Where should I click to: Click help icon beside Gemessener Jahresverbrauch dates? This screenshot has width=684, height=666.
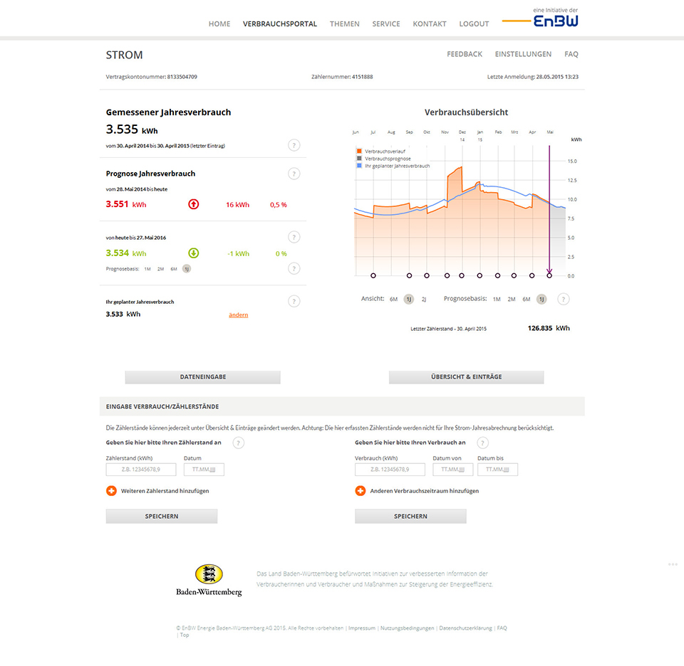pos(294,145)
